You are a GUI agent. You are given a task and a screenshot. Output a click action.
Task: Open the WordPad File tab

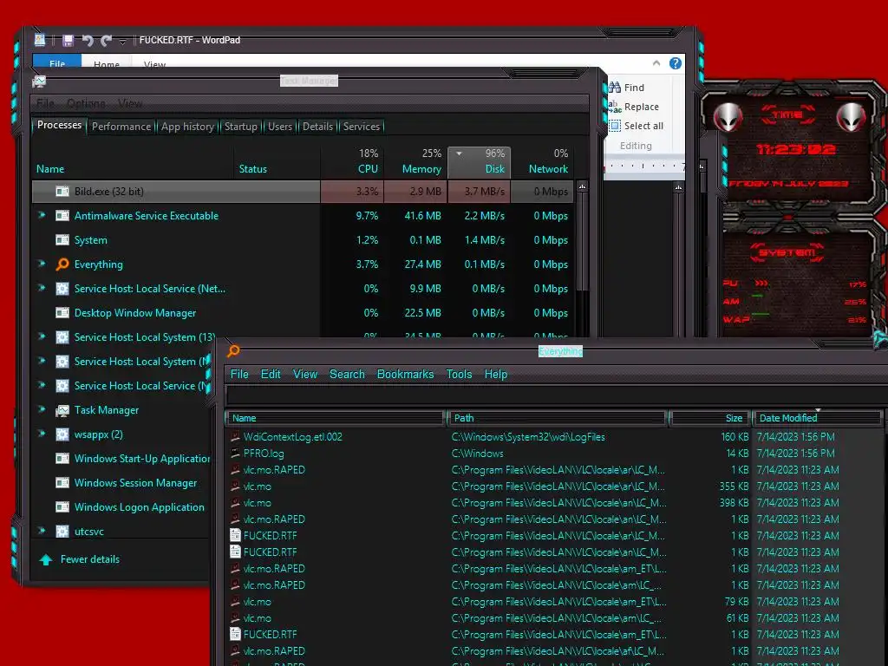(x=57, y=63)
